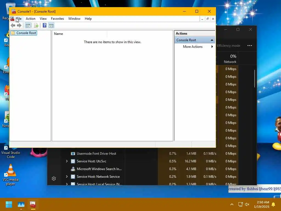Image resolution: width=281 pixels, height=211 pixels.
Task: Open Task Manager's three-dot more menu
Action: click(250, 46)
